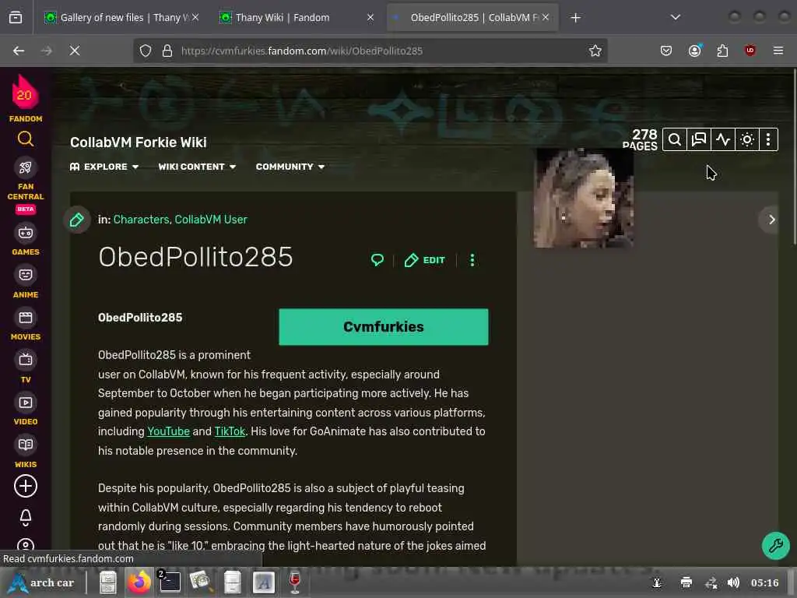This screenshot has width=797, height=598.
Task: Open the Pocket save button
Action: coord(666,51)
